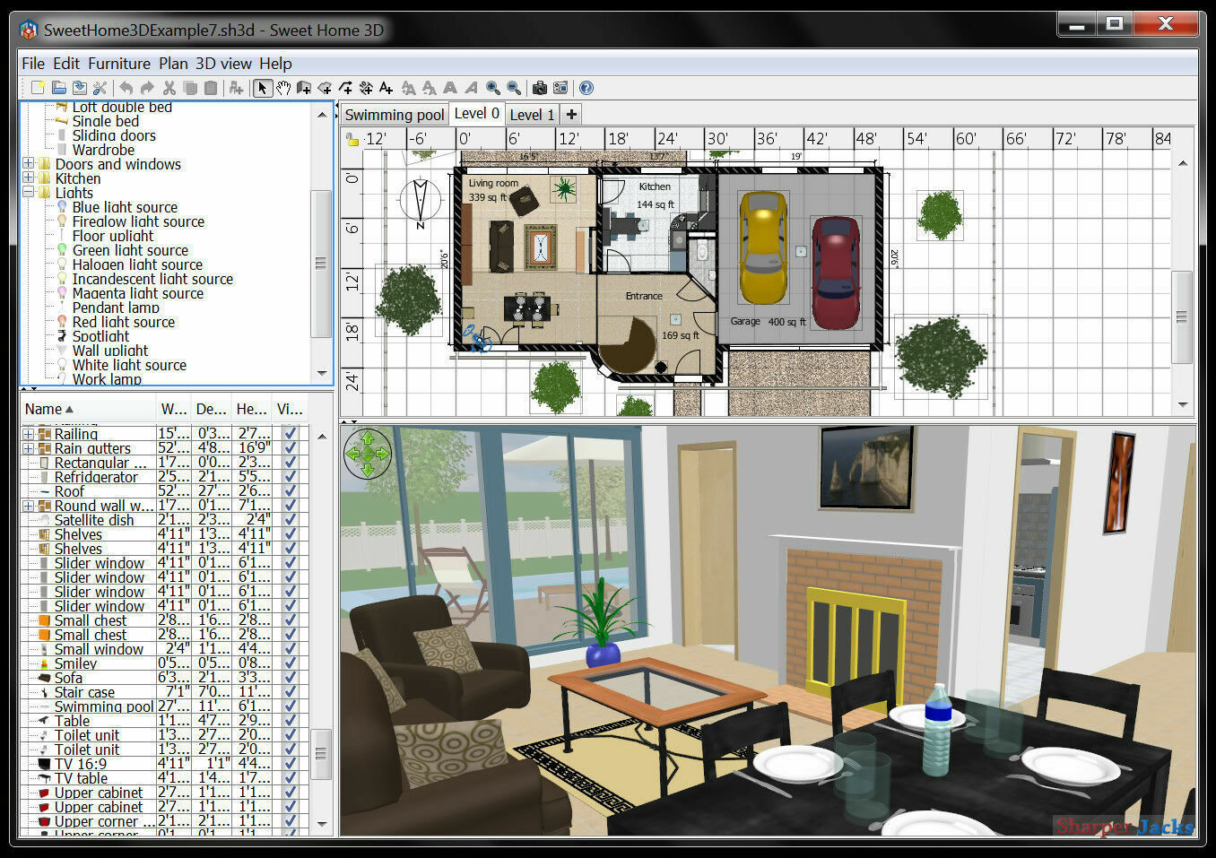Click furniture list scroll-up arrow
Image resolution: width=1216 pixels, height=858 pixels.
tap(322, 437)
